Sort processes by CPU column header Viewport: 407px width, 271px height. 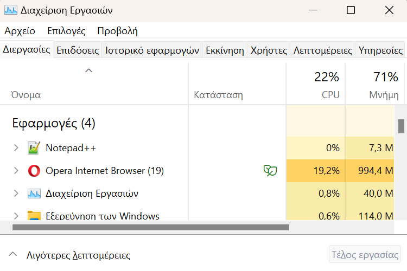[316, 85]
